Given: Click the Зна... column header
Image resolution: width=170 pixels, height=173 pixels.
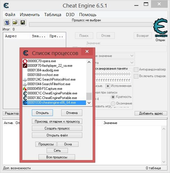Looking at the screenshot, I should (x=39, y=36).
